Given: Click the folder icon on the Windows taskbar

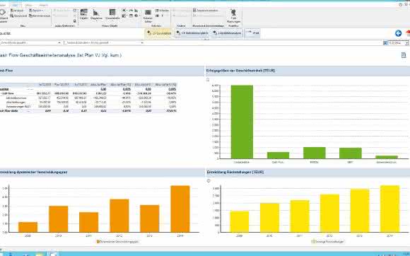Looking at the screenshot, I should [x=40, y=254].
